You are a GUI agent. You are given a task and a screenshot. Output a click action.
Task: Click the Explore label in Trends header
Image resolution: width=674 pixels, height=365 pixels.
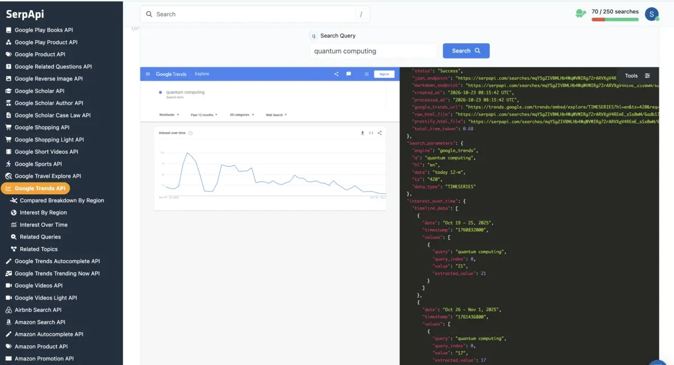tap(202, 74)
